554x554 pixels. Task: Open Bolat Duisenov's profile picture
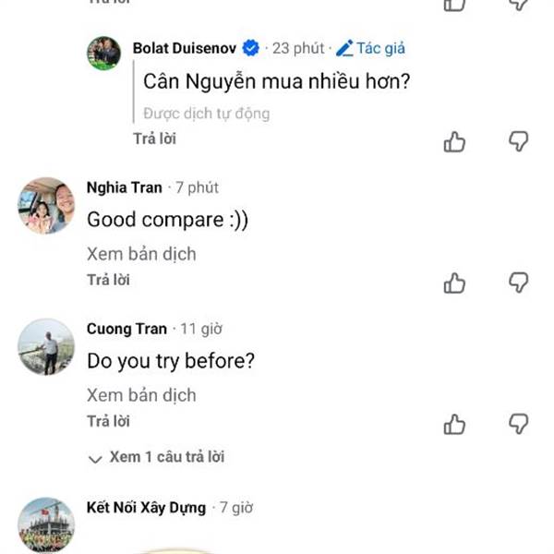click(103, 54)
